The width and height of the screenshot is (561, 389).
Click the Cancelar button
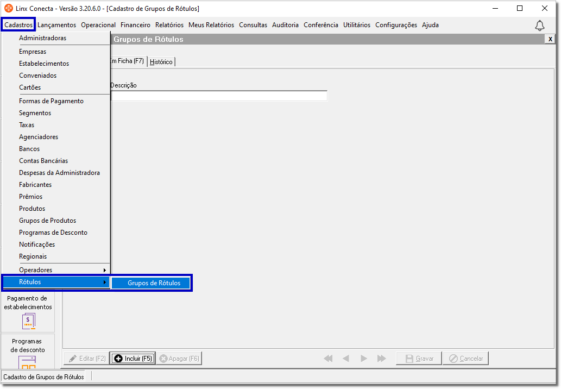(x=465, y=358)
